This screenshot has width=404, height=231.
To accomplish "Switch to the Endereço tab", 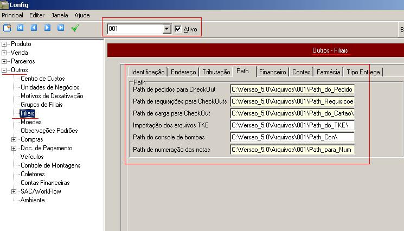I will (x=183, y=72).
